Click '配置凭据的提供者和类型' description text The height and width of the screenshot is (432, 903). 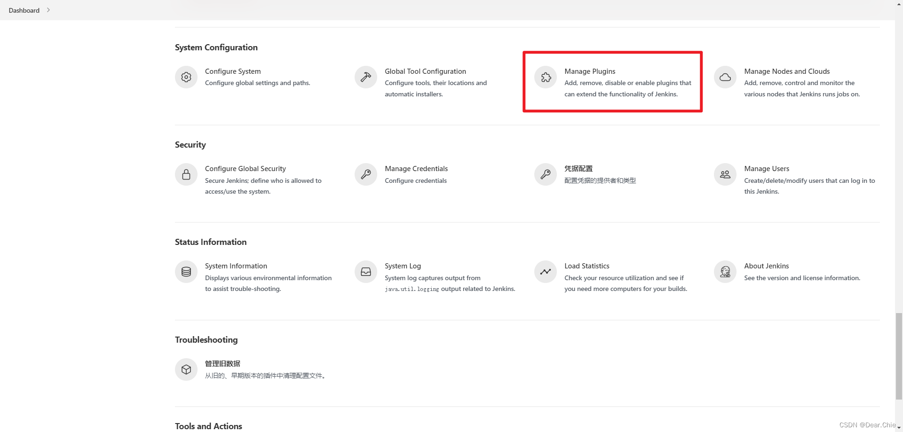600,181
